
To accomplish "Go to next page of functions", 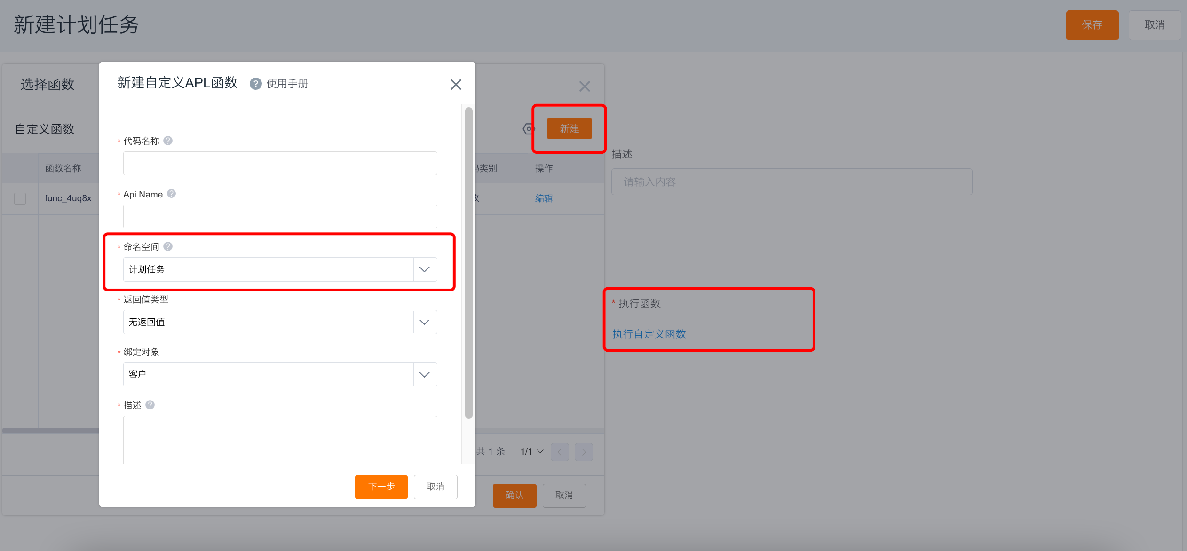I will [x=584, y=452].
